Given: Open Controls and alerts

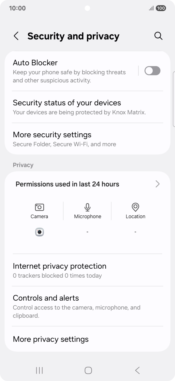Looking at the screenshot, I should [x=45, y=298].
